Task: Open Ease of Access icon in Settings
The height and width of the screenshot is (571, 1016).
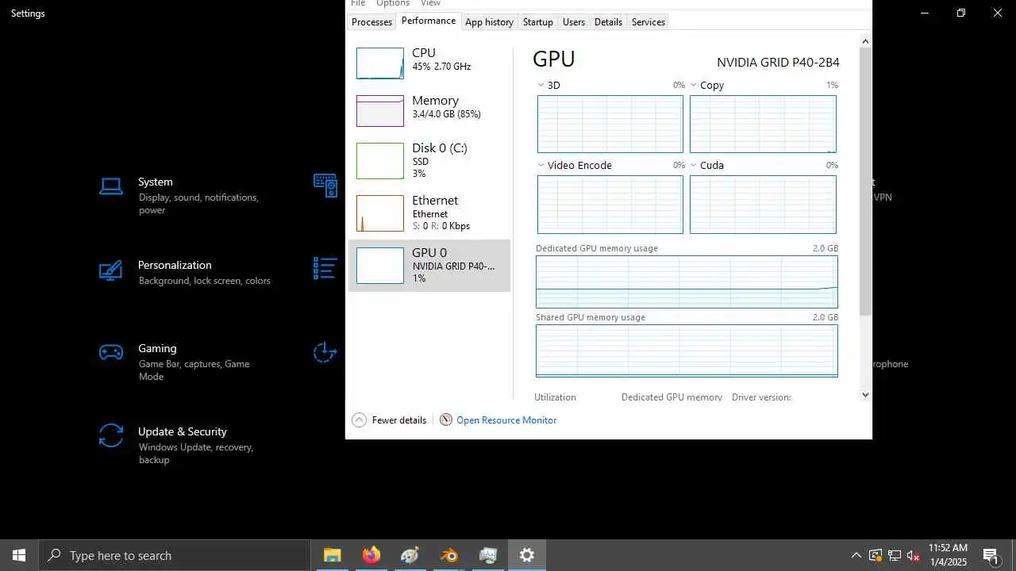Action: [325, 352]
